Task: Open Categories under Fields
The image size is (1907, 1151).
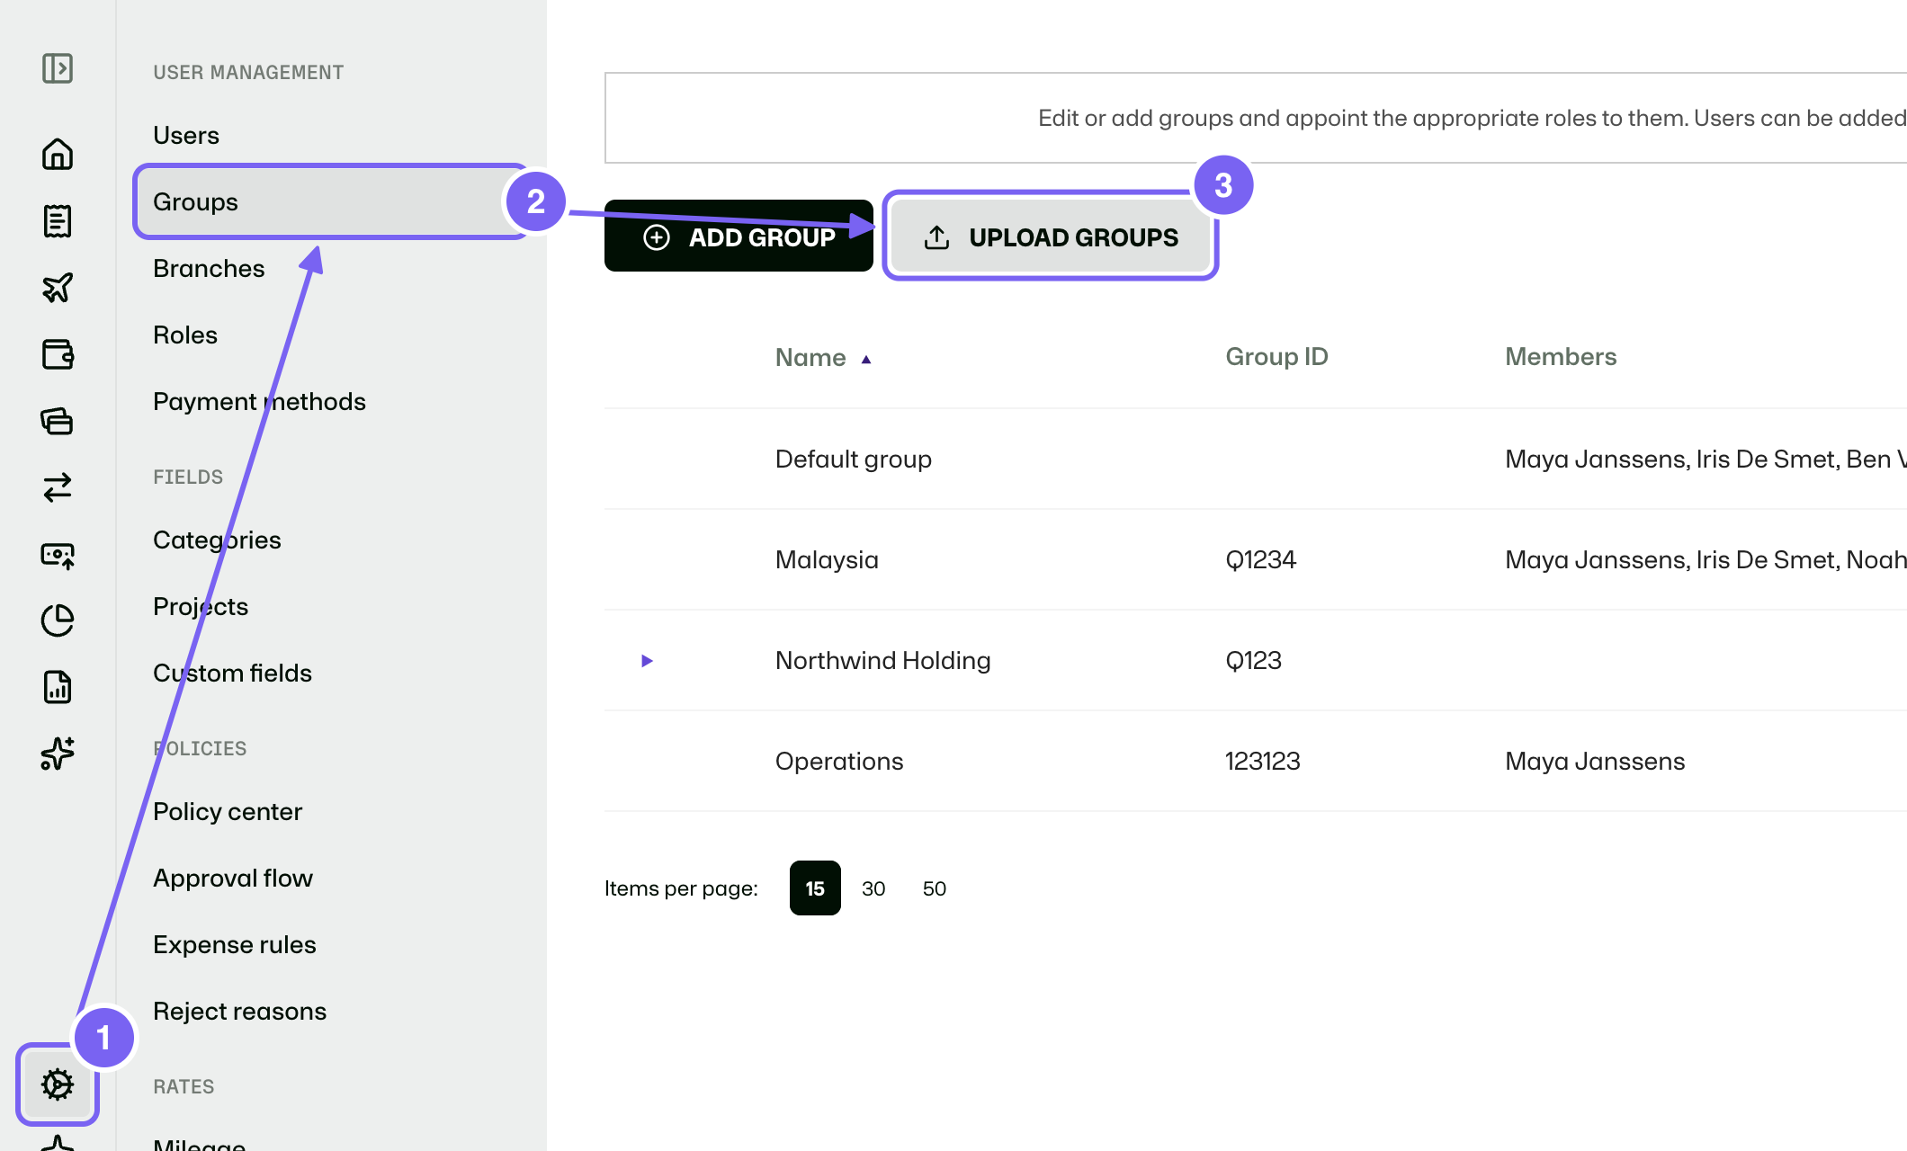Action: point(217,540)
